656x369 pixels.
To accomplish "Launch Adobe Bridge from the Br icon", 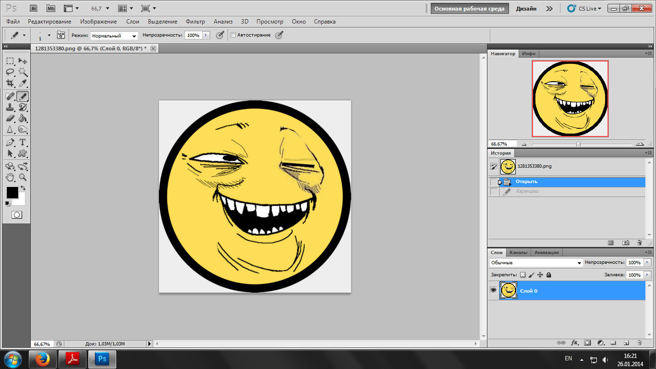I will [x=34, y=8].
